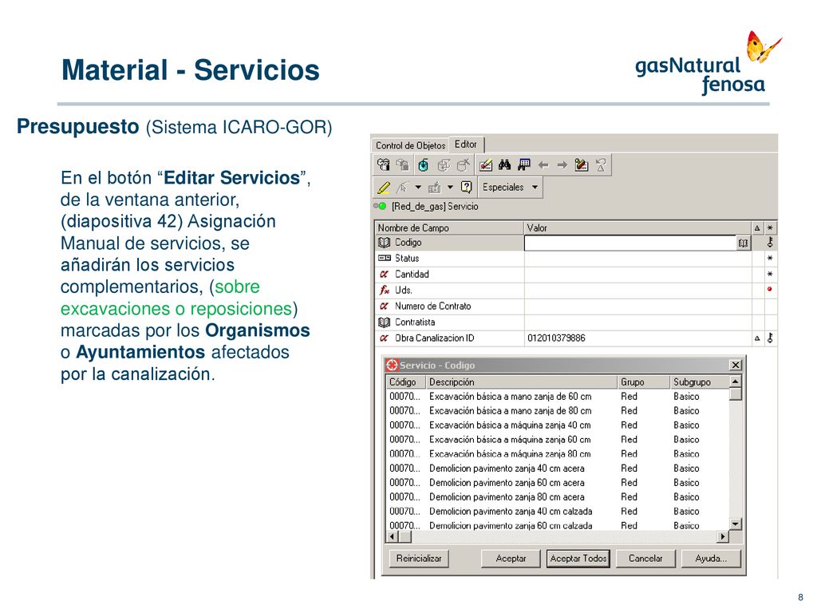Click the Grupo column header
Viewport: 817px width, 613px height.
pyautogui.click(x=644, y=382)
